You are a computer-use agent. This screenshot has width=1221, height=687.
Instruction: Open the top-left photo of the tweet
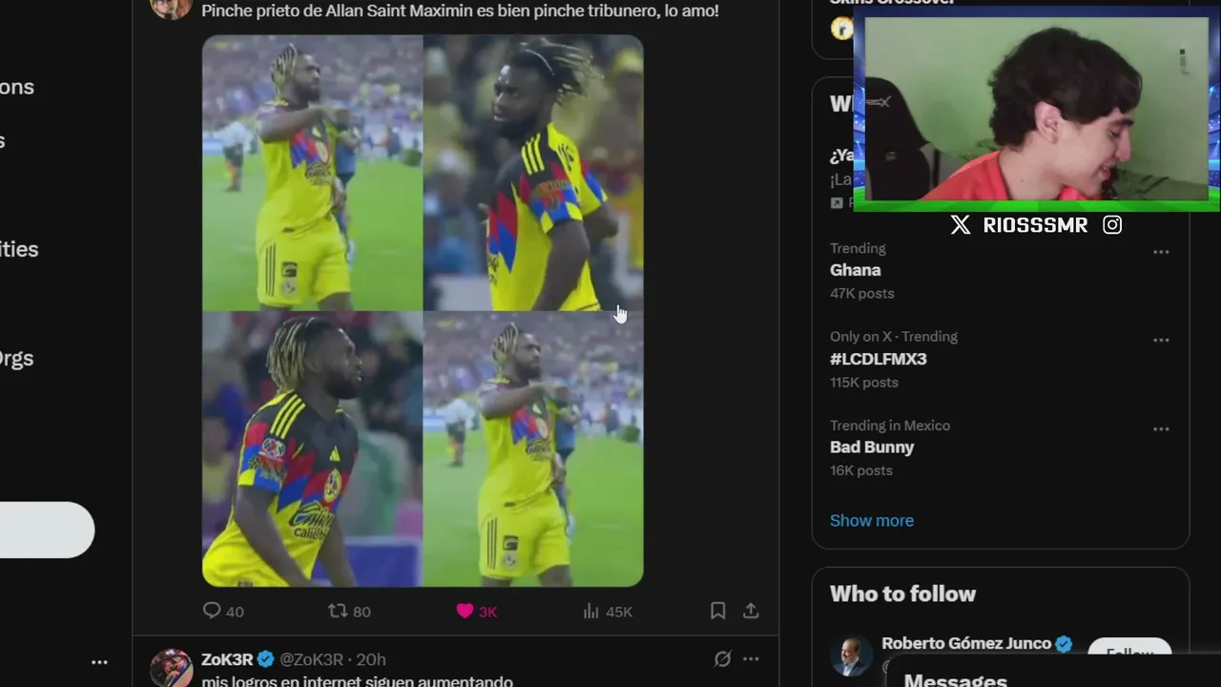tap(312, 173)
